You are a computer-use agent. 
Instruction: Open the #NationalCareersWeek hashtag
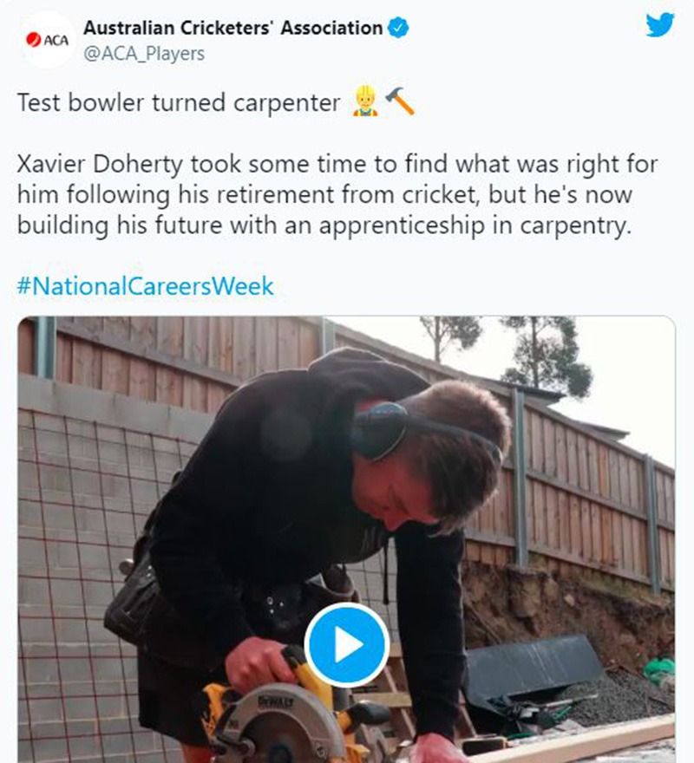(x=145, y=285)
